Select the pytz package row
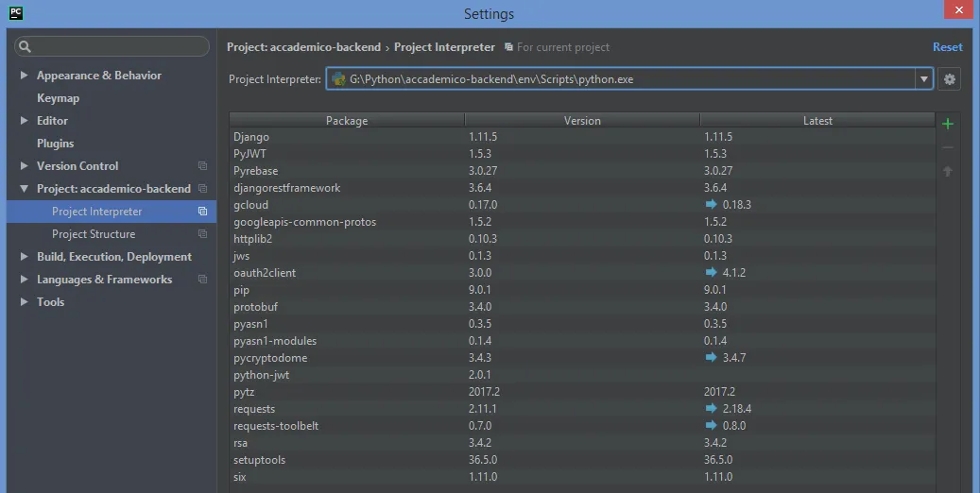Viewport: 980px width, 493px height. tap(582, 392)
